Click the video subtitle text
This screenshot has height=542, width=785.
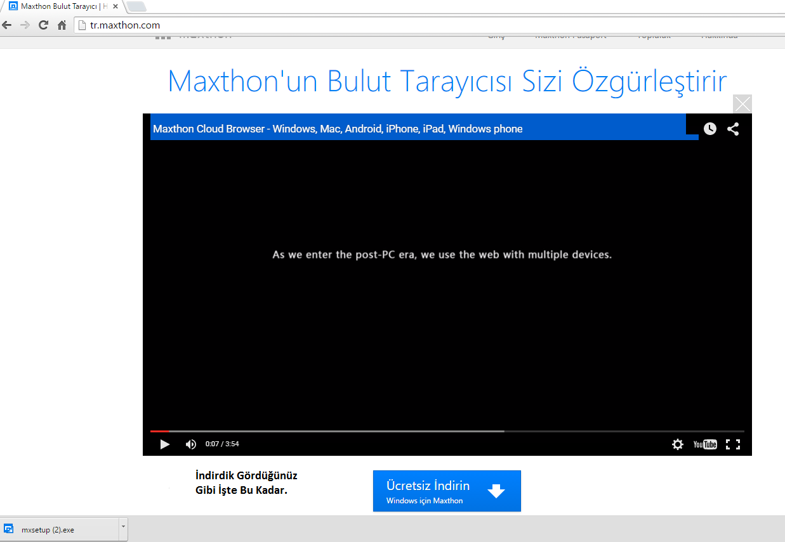pyautogui.click(x=442, y=255)
